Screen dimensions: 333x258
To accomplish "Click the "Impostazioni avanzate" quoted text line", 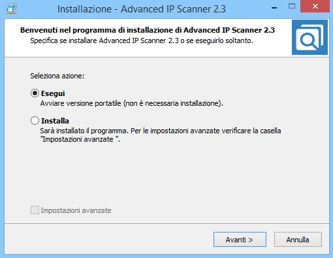I will (80, 139).
